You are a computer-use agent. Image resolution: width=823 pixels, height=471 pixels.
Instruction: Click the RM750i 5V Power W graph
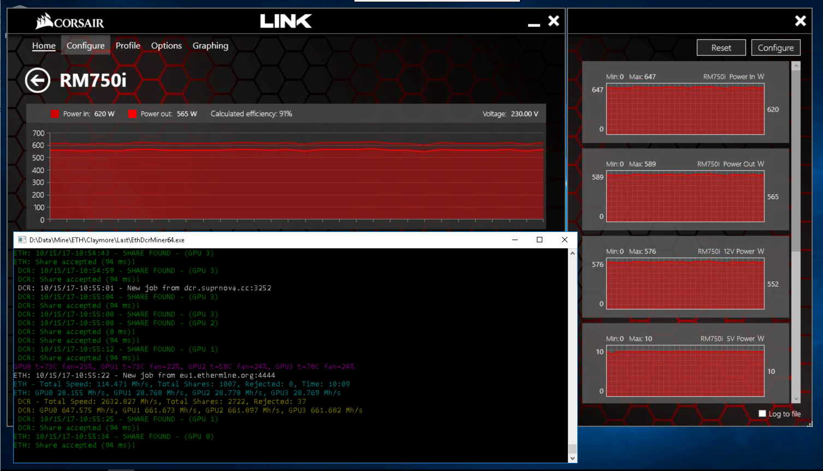click(685, 371)
